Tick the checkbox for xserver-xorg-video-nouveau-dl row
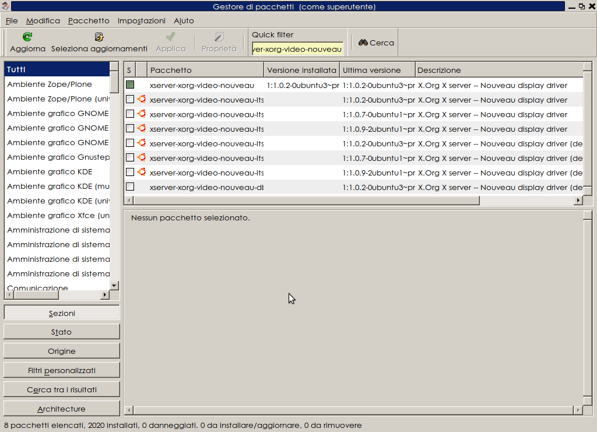597x432 pixels. (130, 187)
